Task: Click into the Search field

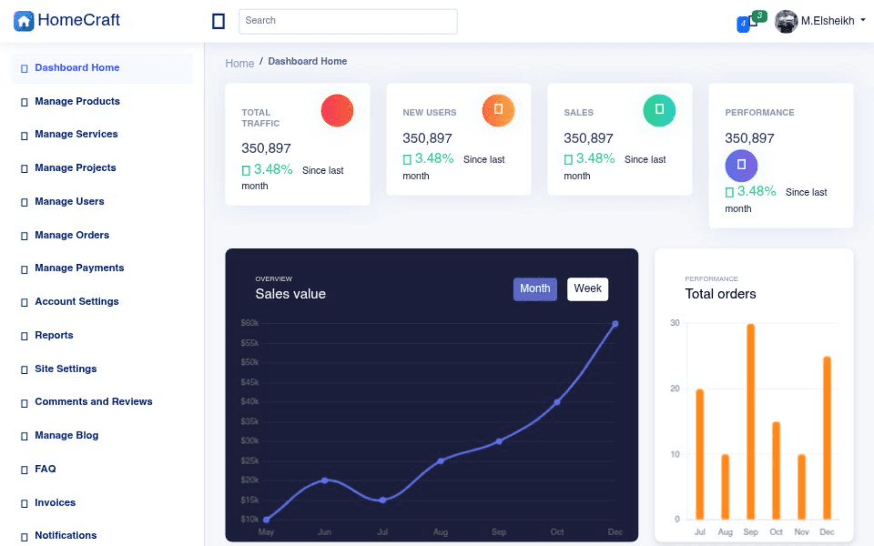Action: pos(348,21)
